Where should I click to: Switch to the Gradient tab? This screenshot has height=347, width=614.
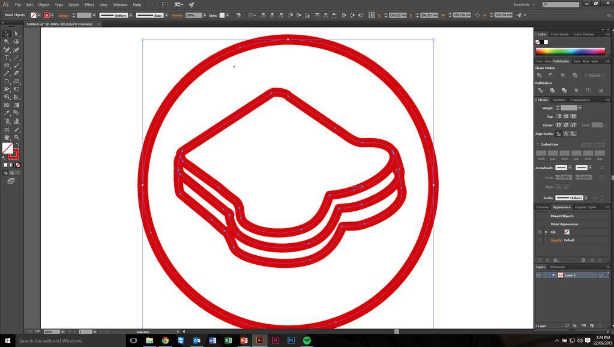[559, 100]
